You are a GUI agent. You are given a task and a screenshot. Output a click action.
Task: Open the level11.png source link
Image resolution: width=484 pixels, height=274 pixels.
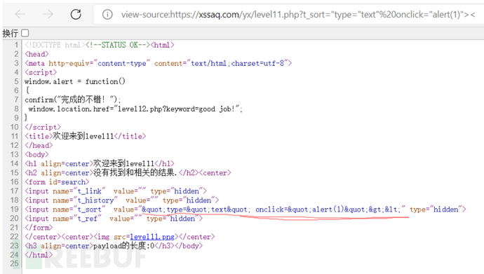coord(152,237)
